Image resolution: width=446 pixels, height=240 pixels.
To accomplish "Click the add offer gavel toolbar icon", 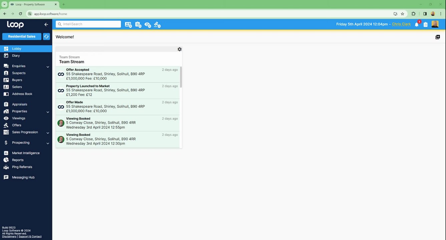I will 157,25.
